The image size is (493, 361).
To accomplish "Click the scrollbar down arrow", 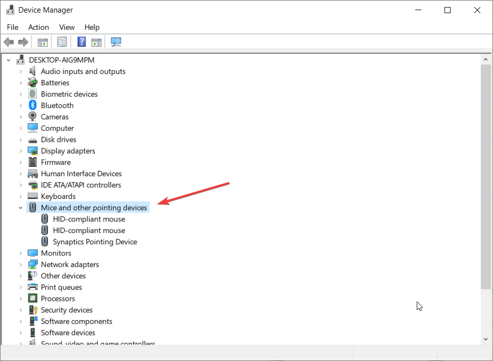I will tap(486, 339).
